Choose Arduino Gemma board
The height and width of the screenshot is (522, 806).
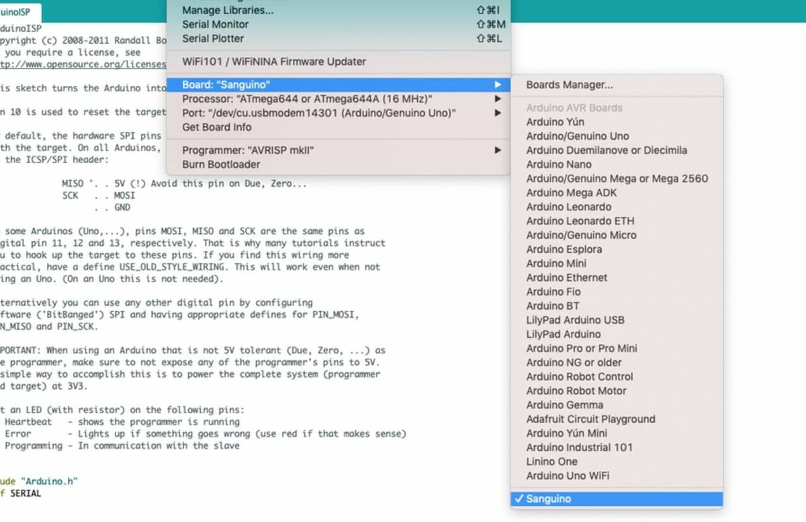[x=617, y=404]
